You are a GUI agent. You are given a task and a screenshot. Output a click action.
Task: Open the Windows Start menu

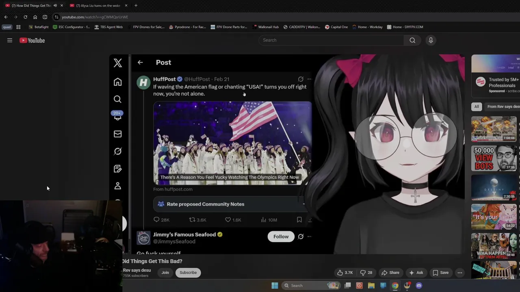(275, 286)
